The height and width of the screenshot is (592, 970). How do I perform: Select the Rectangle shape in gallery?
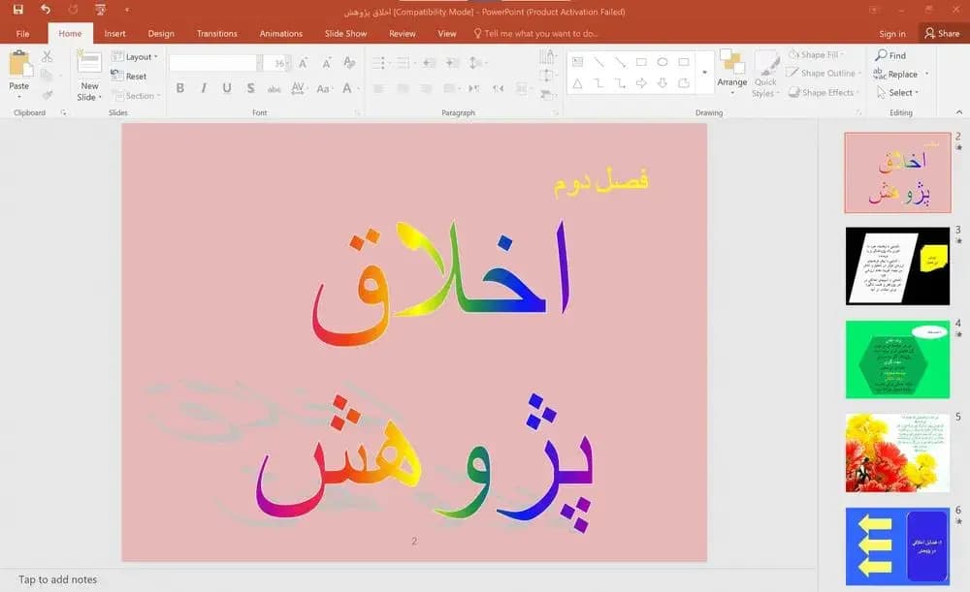coord(641,62)
